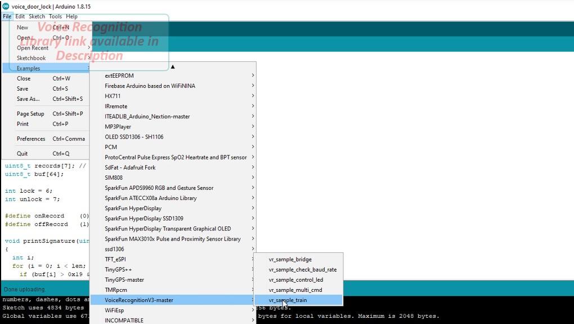Click the 'uint8_t buf[64];' code line

point(34,174)
